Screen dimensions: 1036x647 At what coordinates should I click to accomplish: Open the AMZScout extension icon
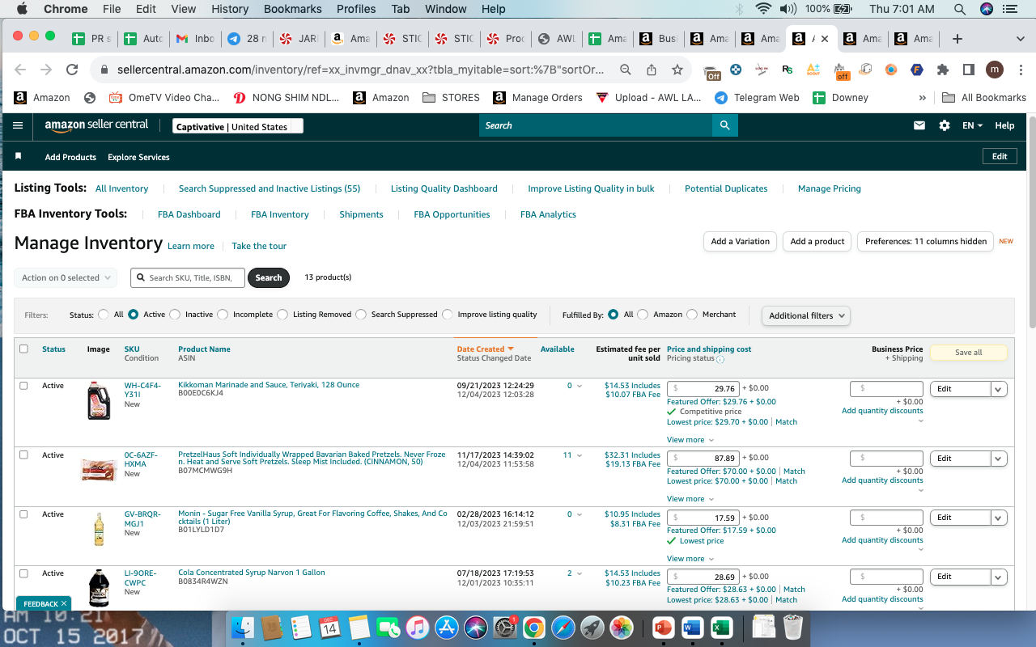pyautogui.click(x=813, y=70)
